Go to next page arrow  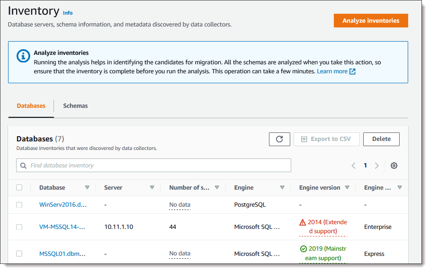coord(377,166)
